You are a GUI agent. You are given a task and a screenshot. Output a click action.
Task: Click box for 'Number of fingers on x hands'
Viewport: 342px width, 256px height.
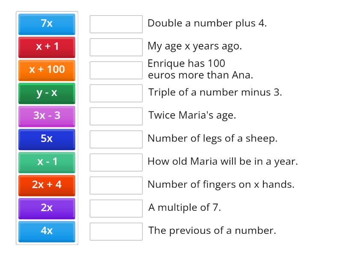[x=116, y=185]
